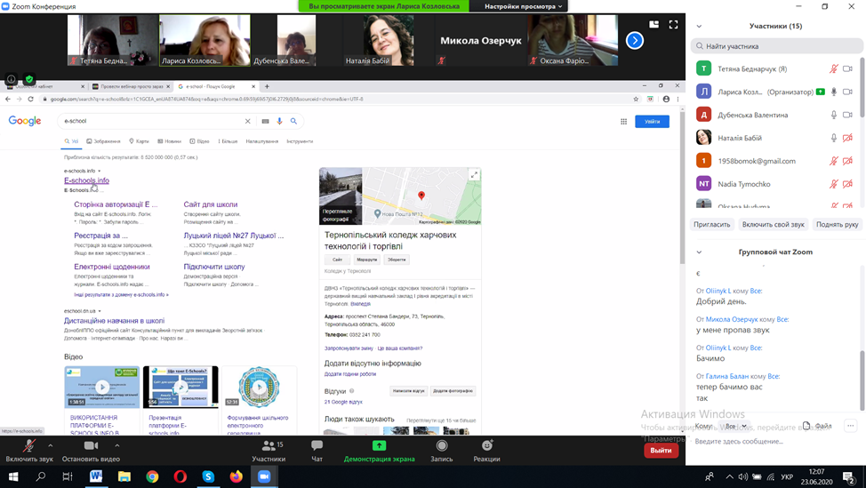Open video options arrow next to camera
The width and height of the screenshot is (866, 488).
[117, 445]
